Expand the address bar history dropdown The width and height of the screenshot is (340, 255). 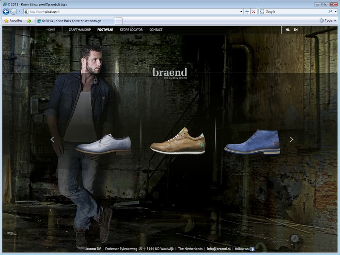pyautogui.click(x=241, y=11)
